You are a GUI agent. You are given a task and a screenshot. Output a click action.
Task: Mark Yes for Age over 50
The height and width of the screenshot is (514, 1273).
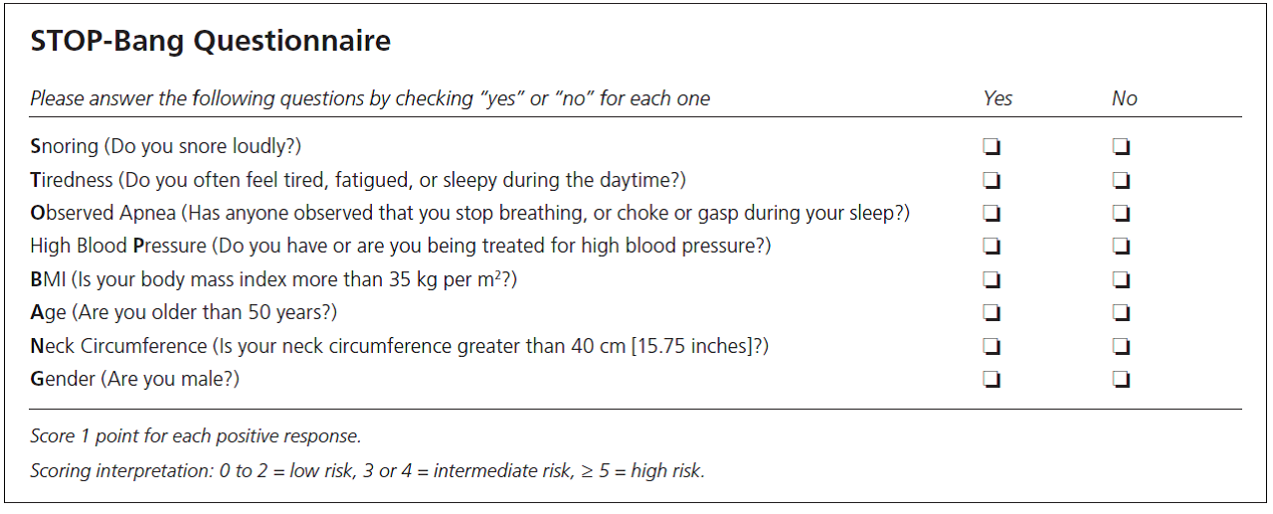pos(992,313)
